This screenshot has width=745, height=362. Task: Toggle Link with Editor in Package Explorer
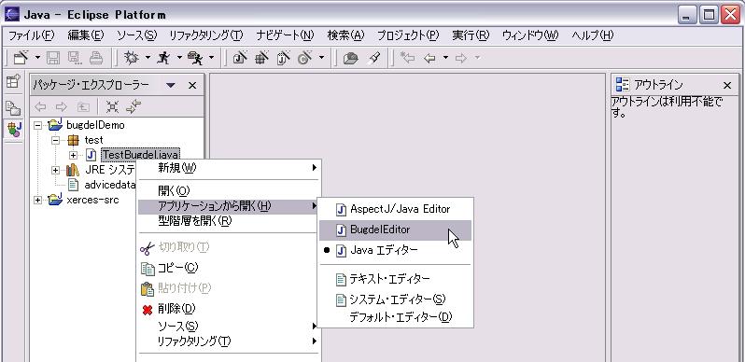point(134,106)
